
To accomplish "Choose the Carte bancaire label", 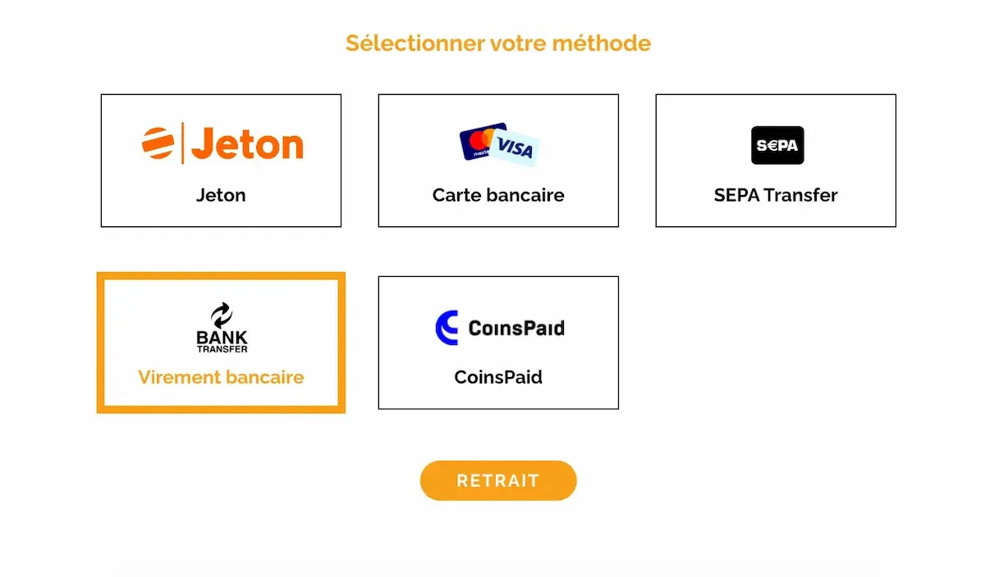I will (498, 195).
